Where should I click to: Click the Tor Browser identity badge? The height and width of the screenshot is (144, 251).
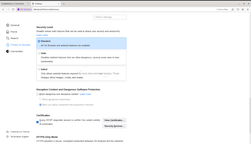[24, 9]
